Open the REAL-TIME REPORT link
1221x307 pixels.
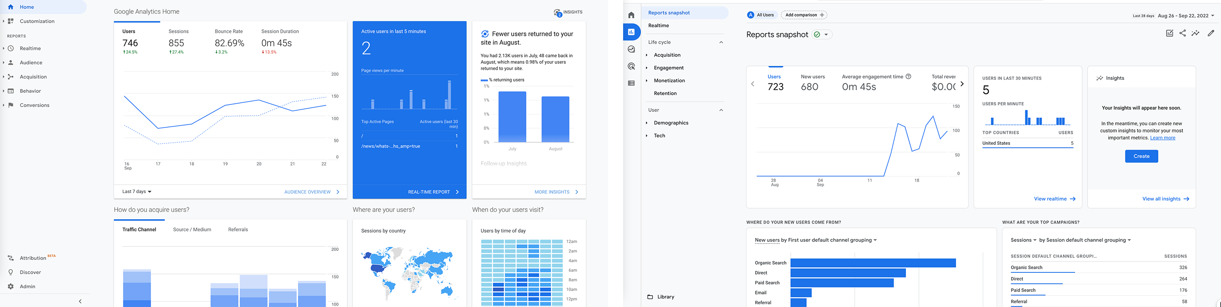point(433,192)
